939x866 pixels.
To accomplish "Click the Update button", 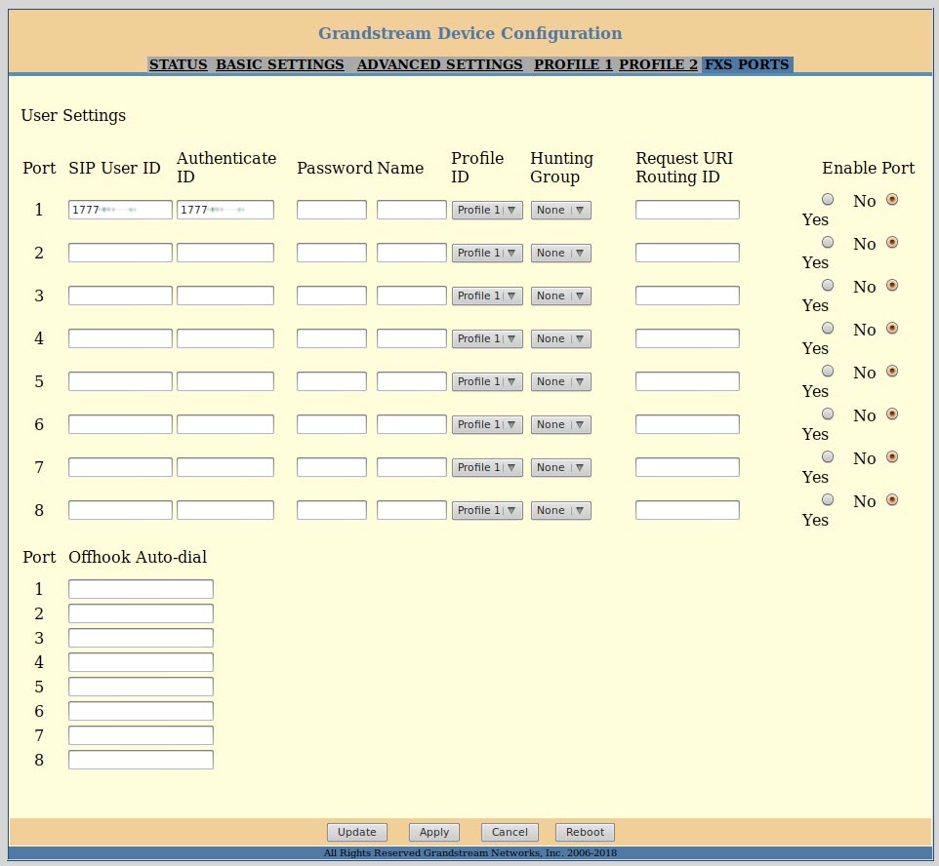I will coord(357,832).
